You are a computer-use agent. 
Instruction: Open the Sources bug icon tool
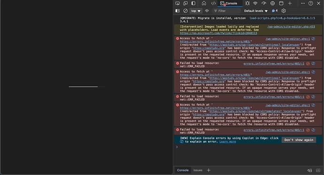point(247,3)
